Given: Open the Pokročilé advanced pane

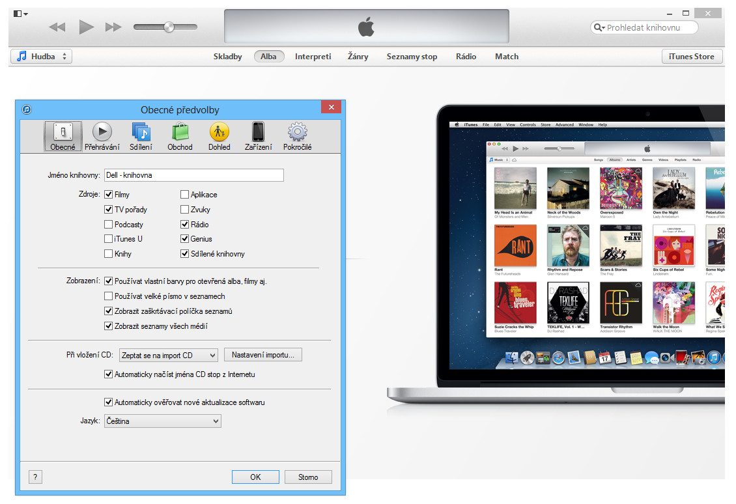Looking at the screenshot, I should [x=297, y=136].
